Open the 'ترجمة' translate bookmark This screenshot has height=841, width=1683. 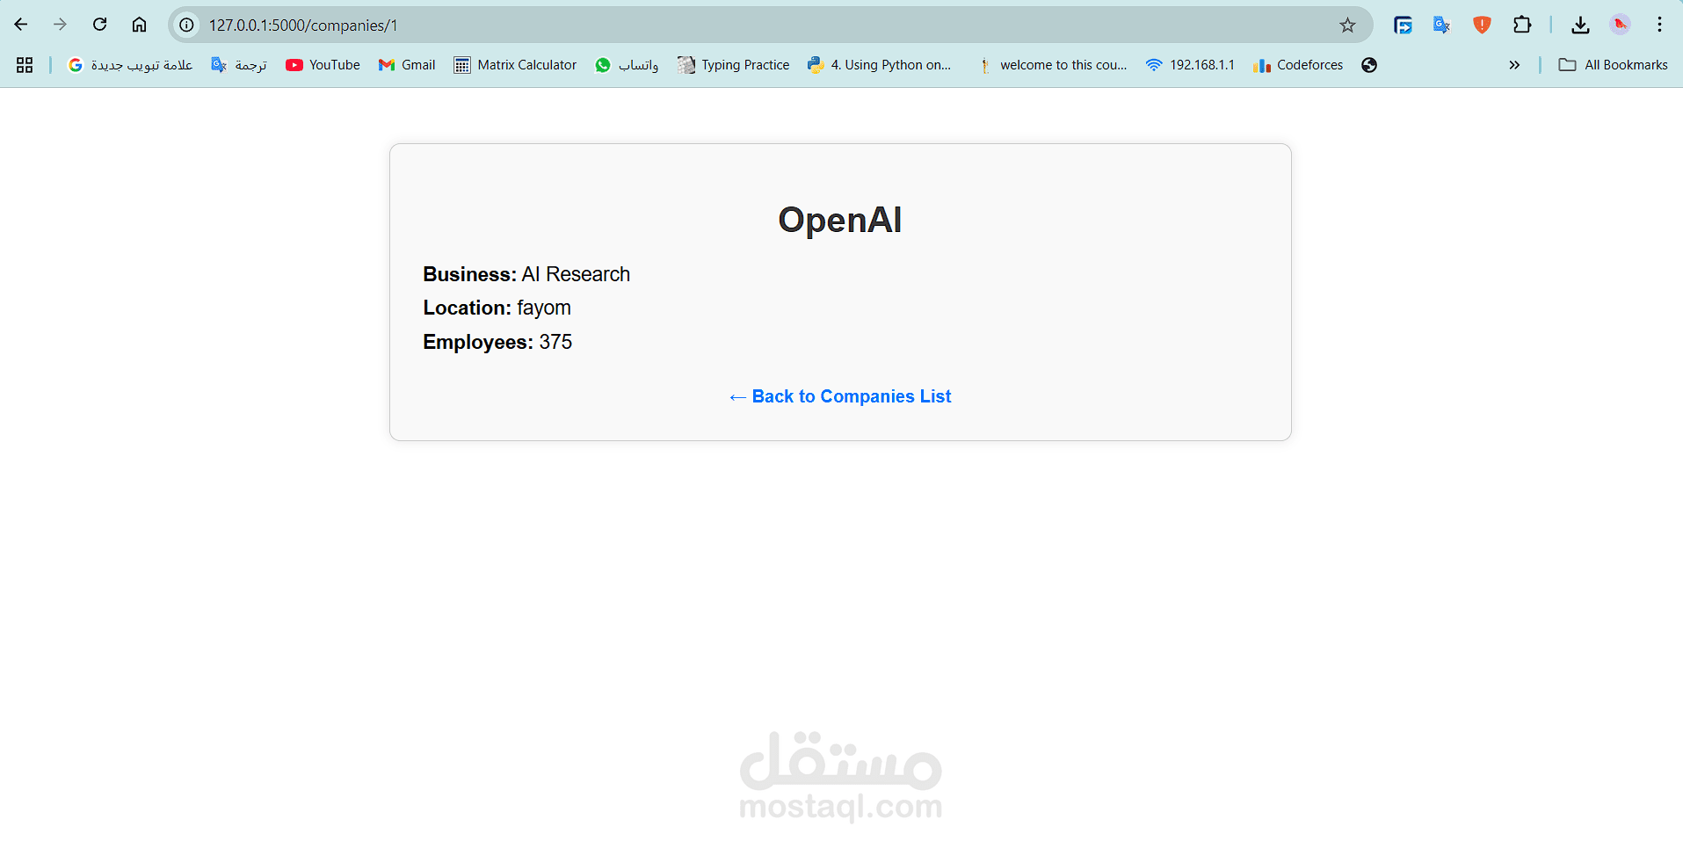click(239, 65)
